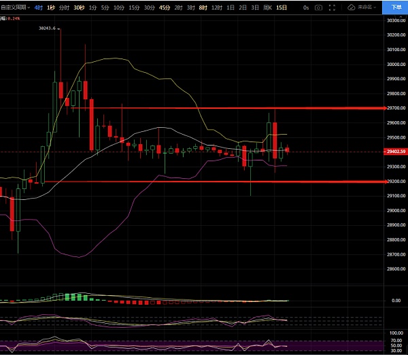Image resolution: width=408 pixels, height=355 pixels.
Task: Select the lower red line at 29200
Action: point(204,182)
